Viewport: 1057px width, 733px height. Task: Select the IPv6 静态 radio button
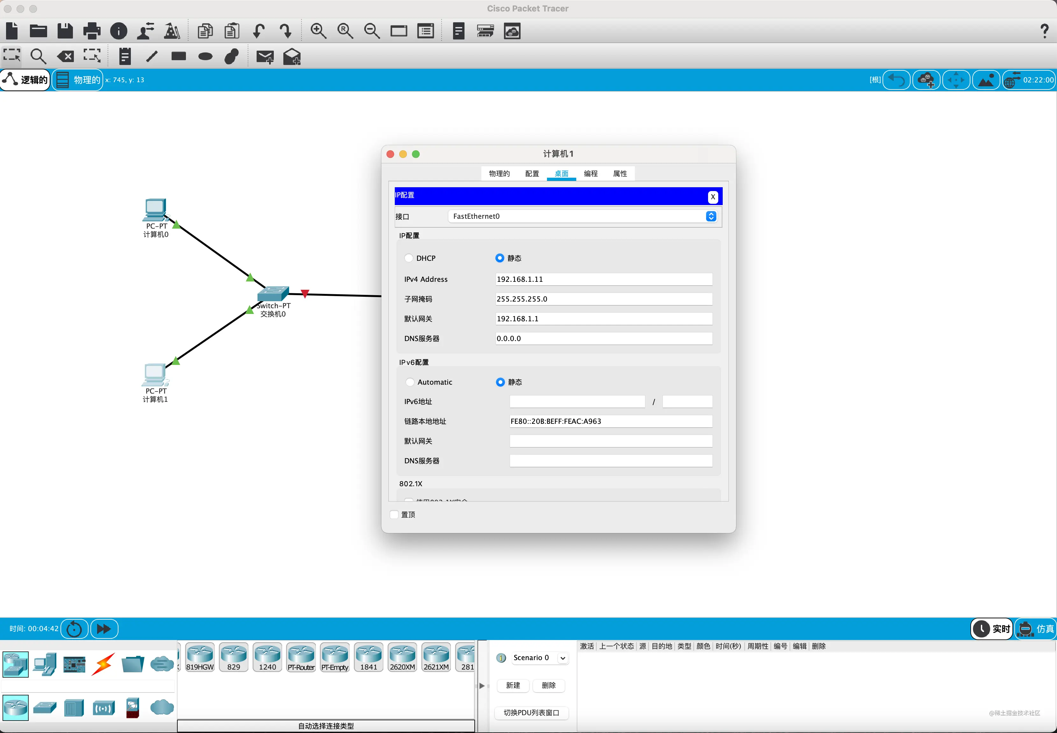pyautogui.click(x=500, y=382)
